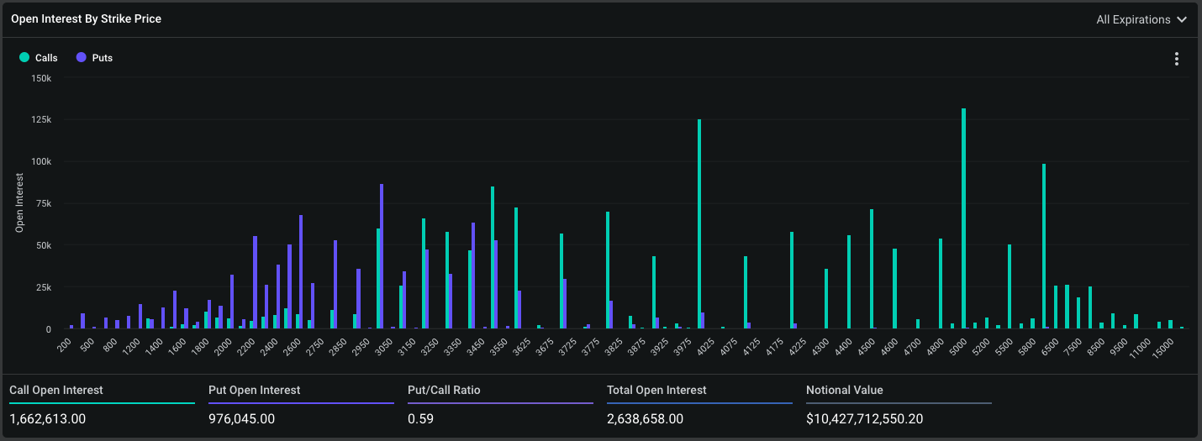Click the chevron beside All Expirations

[1182, 19]
